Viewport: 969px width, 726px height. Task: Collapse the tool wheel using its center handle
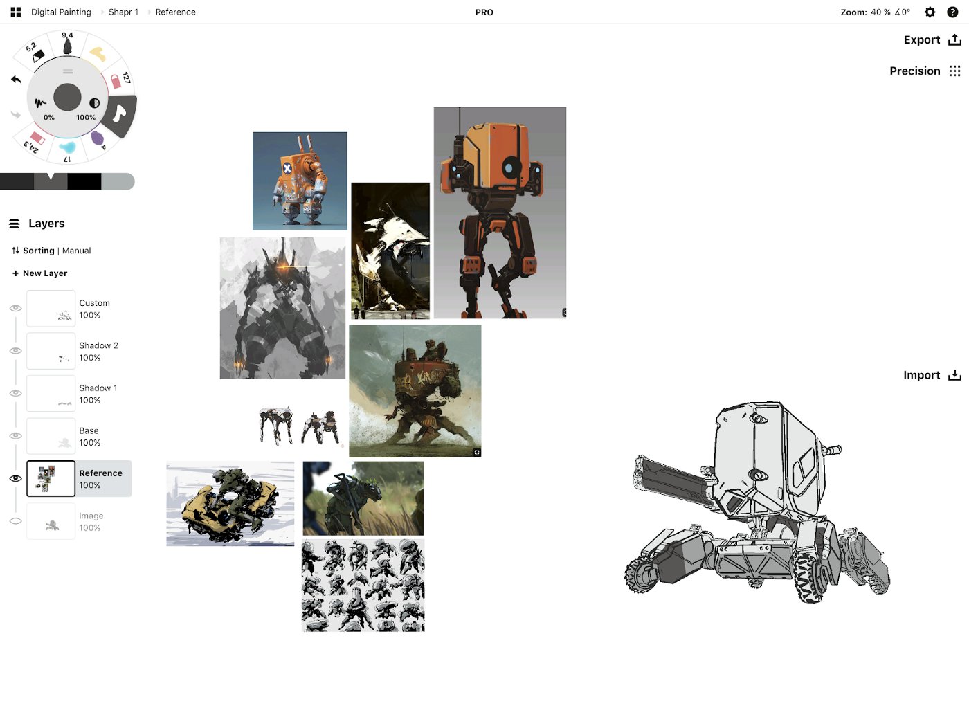pos(67,71)
